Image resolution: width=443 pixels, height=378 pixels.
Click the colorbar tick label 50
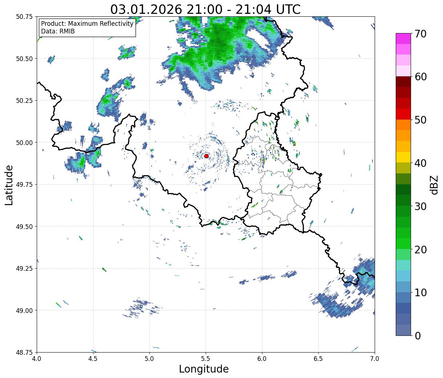click(420, 120)
